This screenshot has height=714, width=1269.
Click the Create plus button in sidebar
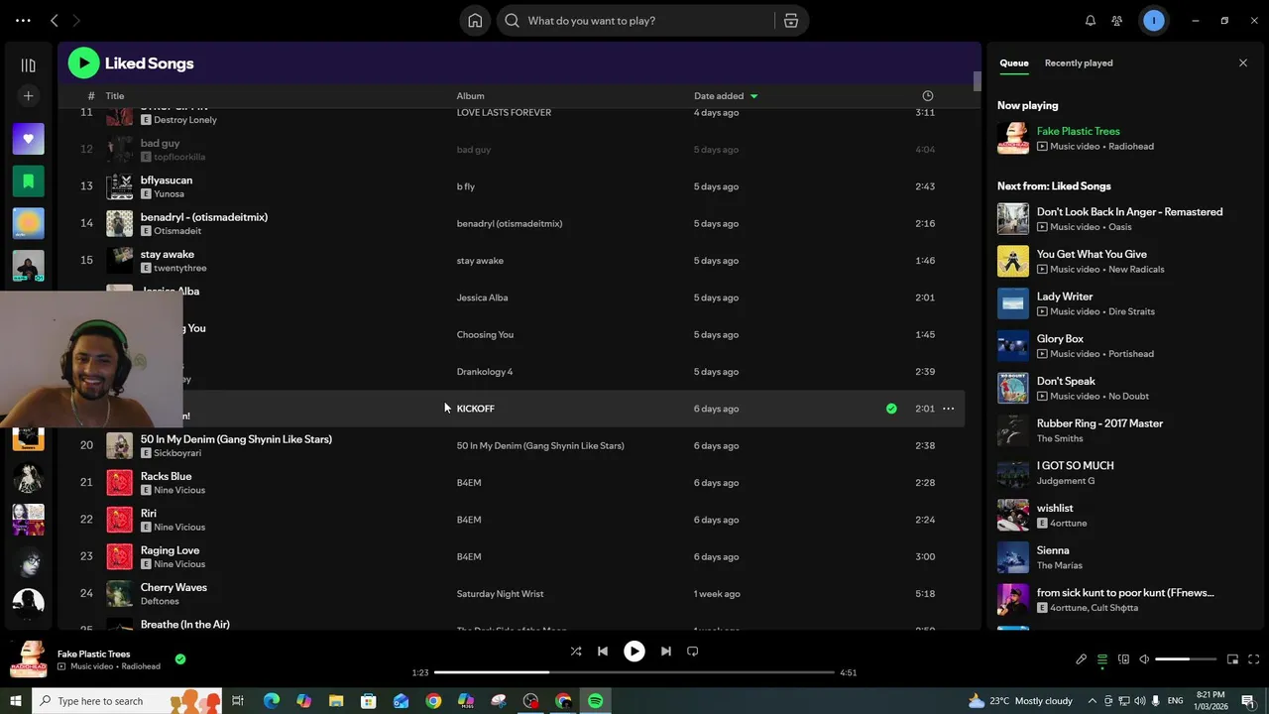tap(28, 95)
